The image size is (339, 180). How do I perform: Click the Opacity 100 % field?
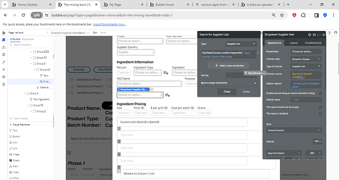click(317, 141)
